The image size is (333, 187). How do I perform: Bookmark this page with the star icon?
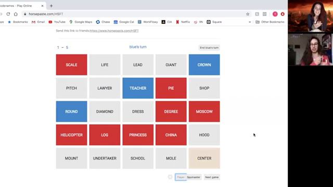pyautogui.click(x=248, y=14)
